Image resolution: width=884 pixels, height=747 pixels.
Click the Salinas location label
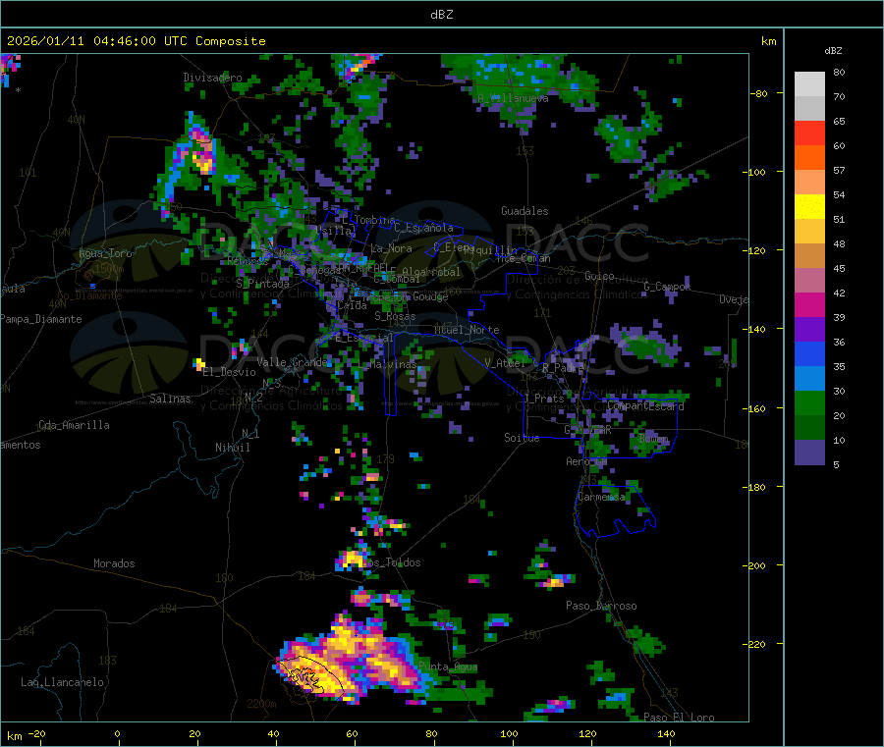pos(170,399)
